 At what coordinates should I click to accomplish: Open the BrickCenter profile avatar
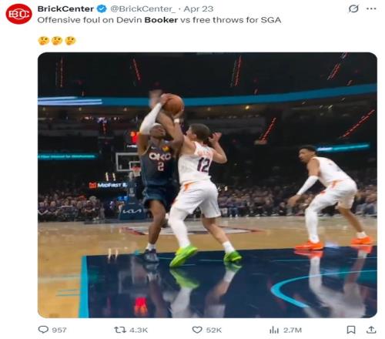point(18,14)
